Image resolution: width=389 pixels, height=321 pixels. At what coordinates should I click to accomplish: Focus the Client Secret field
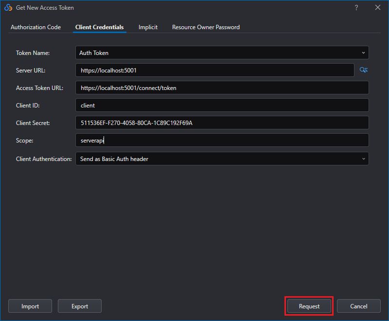point(221,123)
